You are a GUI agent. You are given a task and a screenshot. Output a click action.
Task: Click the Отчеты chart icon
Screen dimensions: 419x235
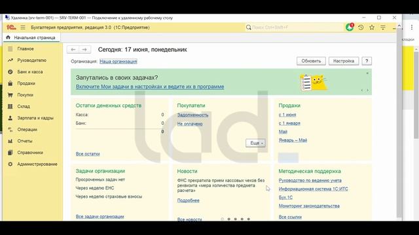[x=10, y=141]
